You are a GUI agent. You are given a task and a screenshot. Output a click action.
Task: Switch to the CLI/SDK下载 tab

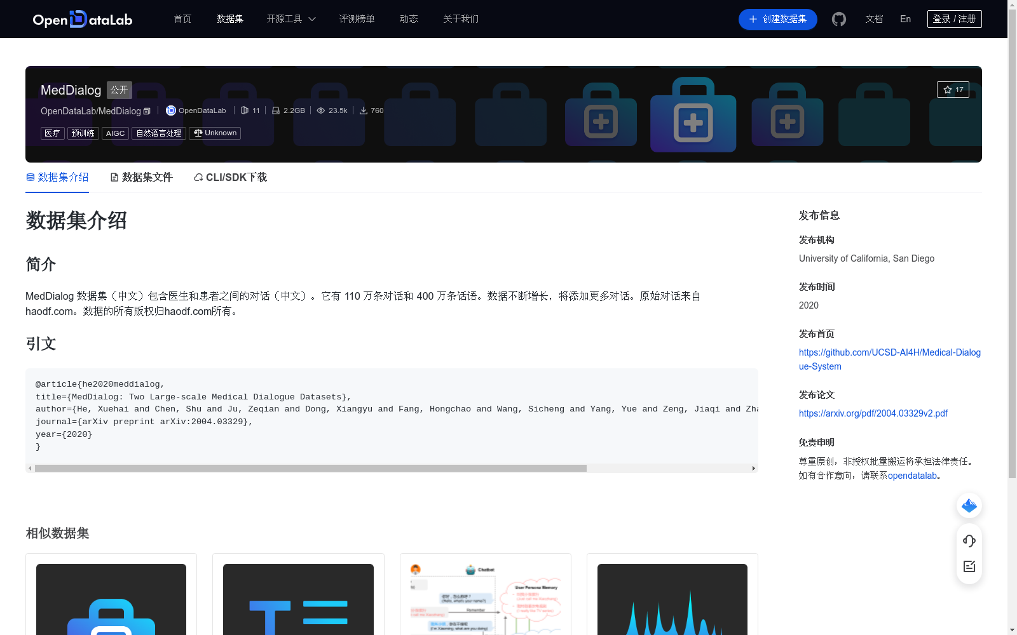click(230, 177)
